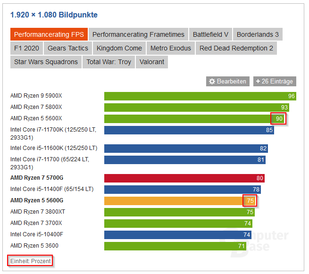This screenshot has height=274, width=309.
Task: Click the green Ryzen 7 3800XT bar
Action: coord(180,212)
